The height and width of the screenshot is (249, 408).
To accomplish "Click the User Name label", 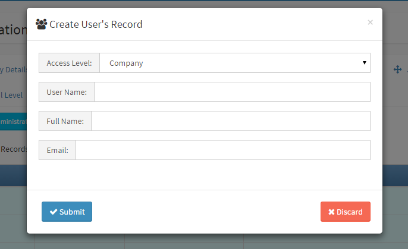I will click(x=67, y=92).
